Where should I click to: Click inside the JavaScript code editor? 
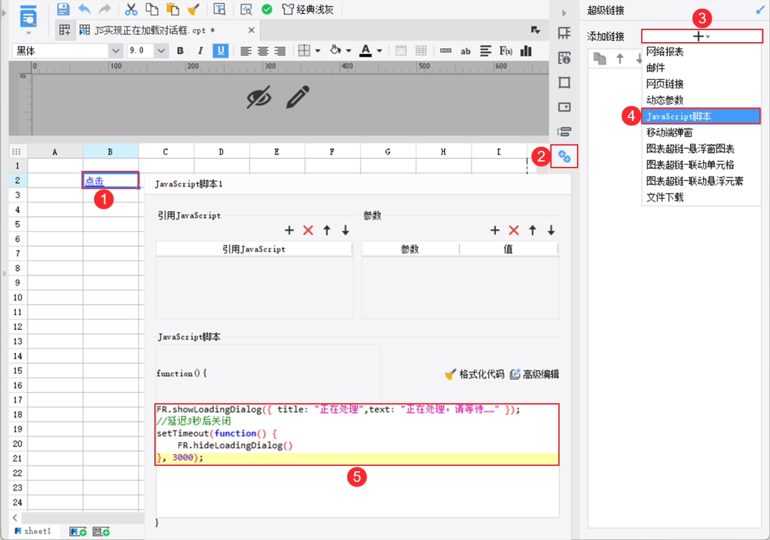tap(357, 460)
